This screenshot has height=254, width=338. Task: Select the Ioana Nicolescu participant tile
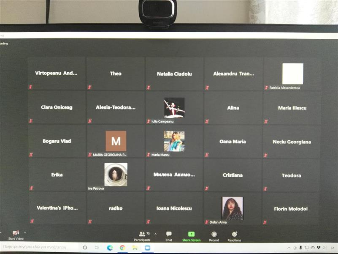(x=174, y=208)
